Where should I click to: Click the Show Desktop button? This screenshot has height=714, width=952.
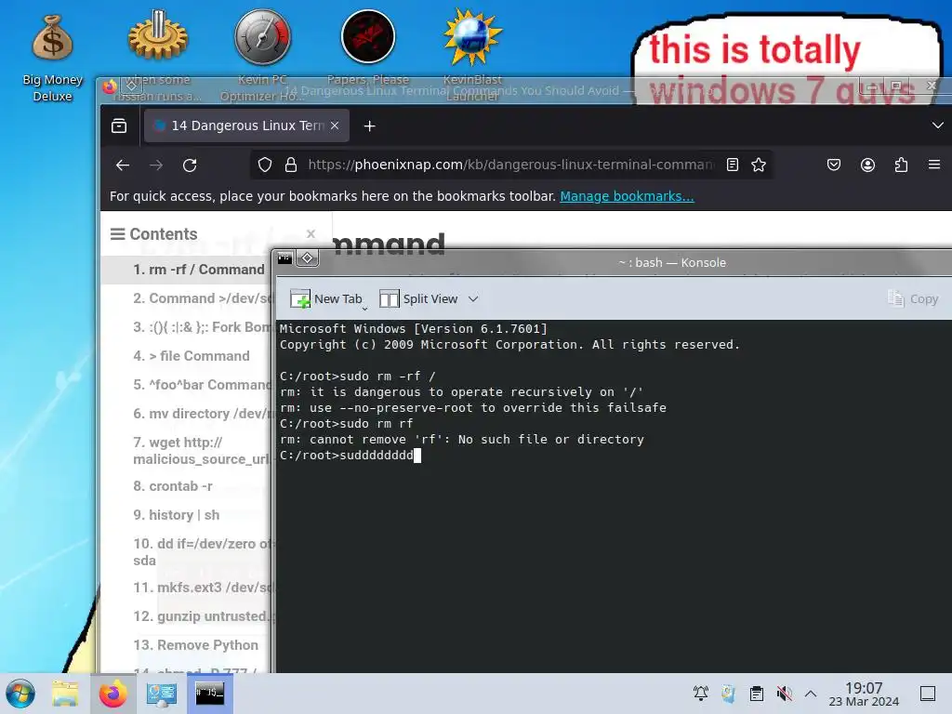tap(928, 694)
